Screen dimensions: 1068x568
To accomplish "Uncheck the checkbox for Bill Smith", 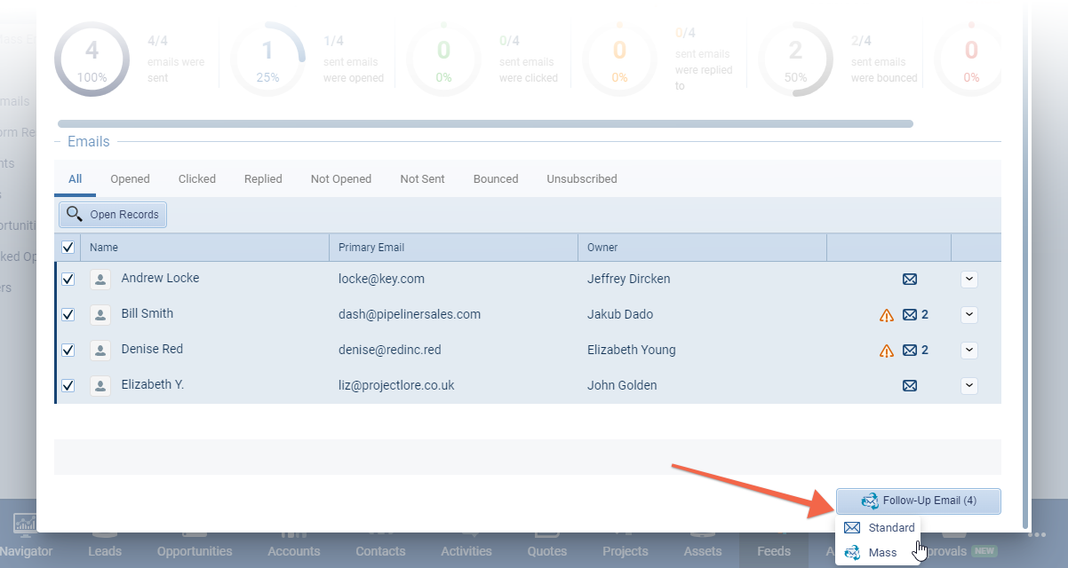I will pos(68,315).
